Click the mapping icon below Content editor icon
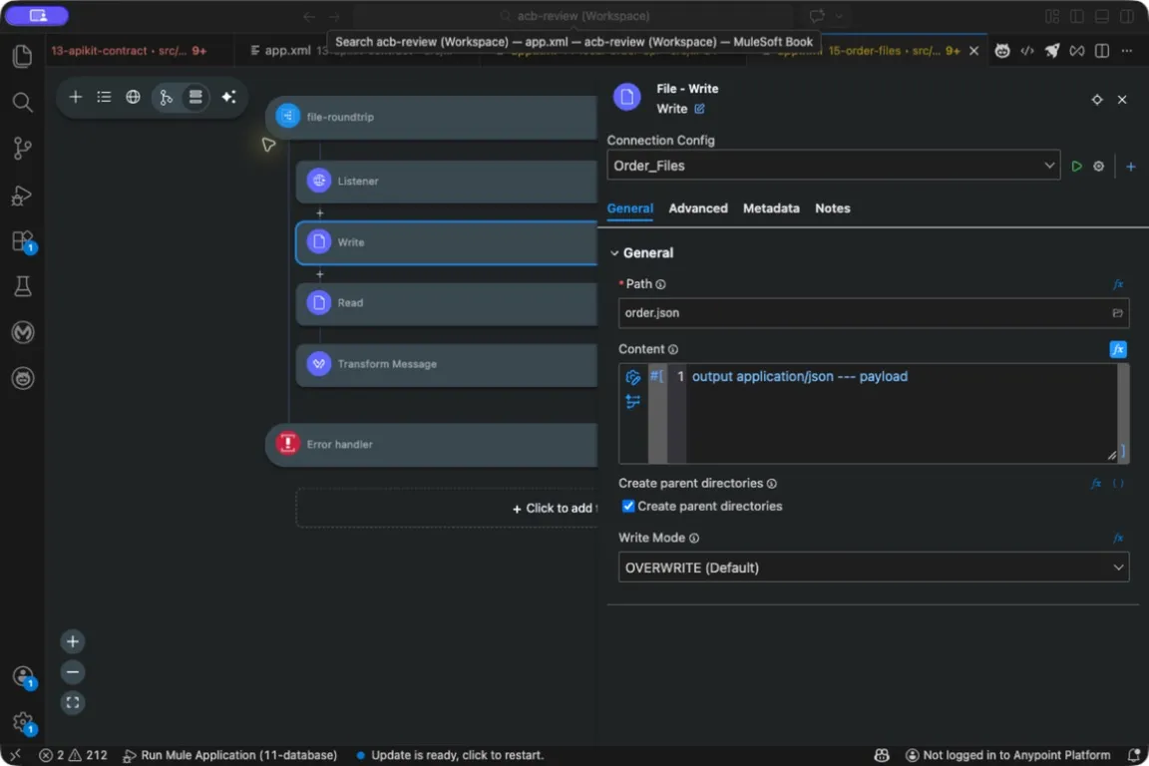The height and width of the screenshot is (766, 1149). (x=632, y=402)
